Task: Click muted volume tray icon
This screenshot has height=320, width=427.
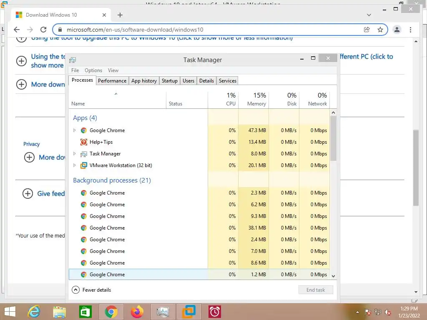Action: [x=388, y=312]
